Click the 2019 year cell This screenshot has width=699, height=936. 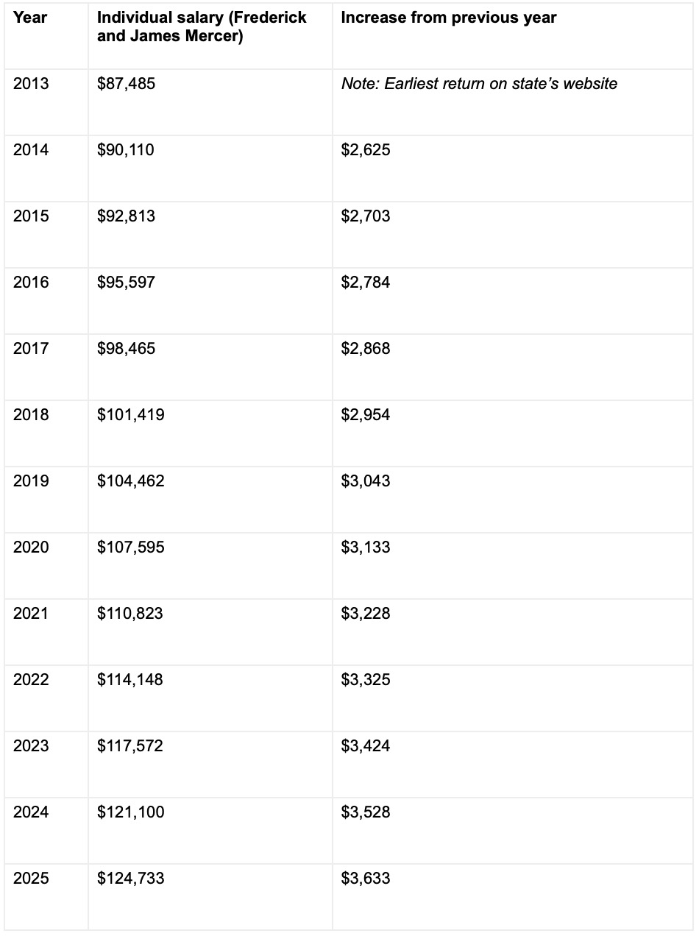click(46, 500)
